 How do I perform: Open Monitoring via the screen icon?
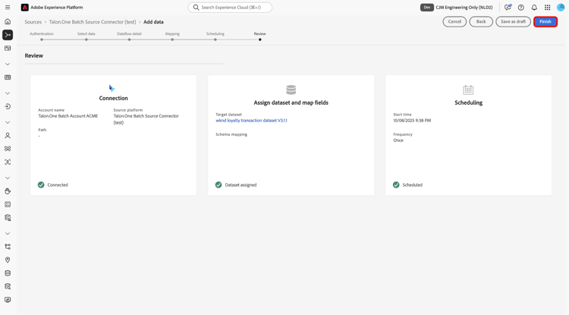(x=8, y=300)
